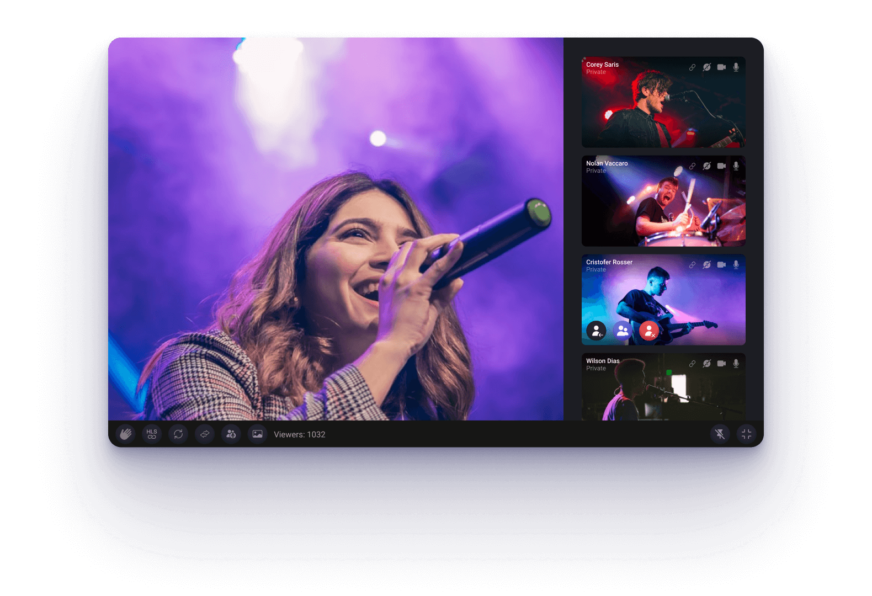Click the circular refresh arrows icon
Viewport: 872px width, 596px height.
tap(178, 434)
